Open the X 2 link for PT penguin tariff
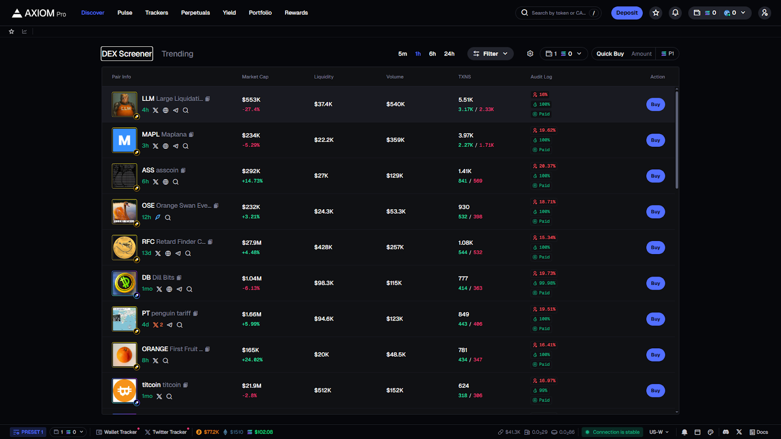This screenshot has height=439, width=781. coord(158,325)
